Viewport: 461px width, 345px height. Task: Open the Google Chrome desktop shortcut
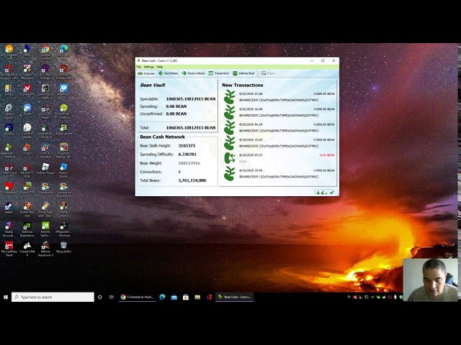45,52
